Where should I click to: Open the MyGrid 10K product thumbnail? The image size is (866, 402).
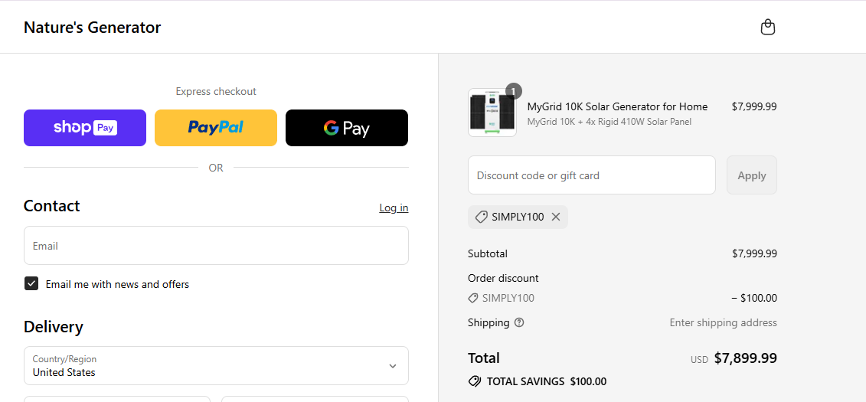coord(492,113)
